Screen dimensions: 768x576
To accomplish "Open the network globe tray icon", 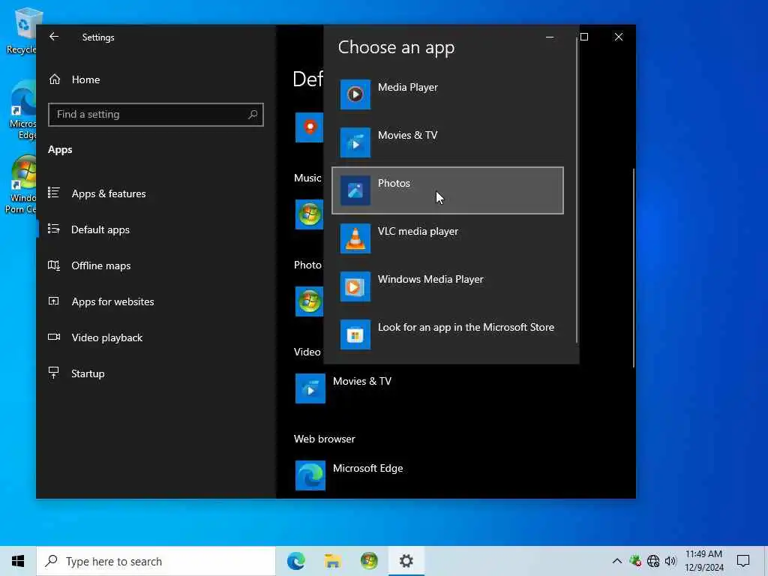I will coord(653,561).
